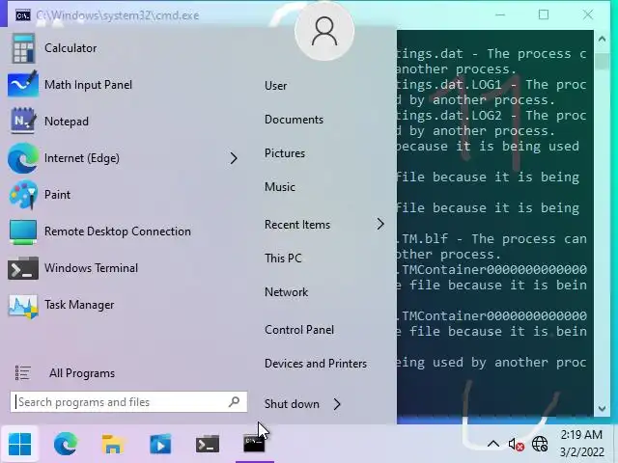
Task: Start Remote Desktop Connection icon
Action: [x=23, y=231]
